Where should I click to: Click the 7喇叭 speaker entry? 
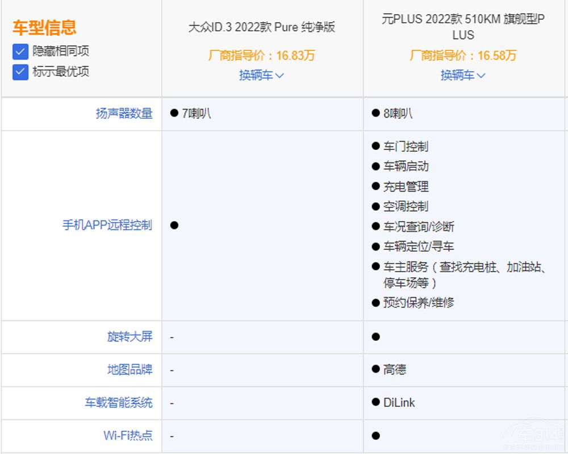click(x=196, y=114)
